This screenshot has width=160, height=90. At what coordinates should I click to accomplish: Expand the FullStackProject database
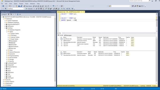click(x=5, y=63)
